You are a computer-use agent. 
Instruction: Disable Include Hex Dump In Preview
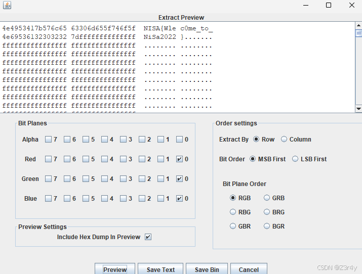(x=148, y=237)
